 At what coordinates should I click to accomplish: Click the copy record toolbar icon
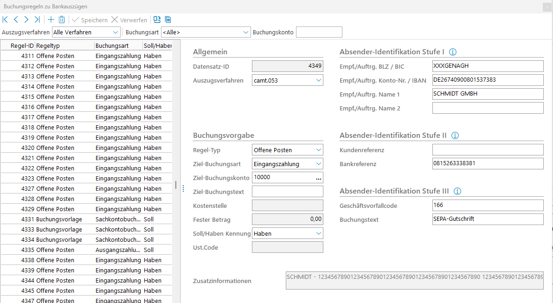(x=168, y=20)
